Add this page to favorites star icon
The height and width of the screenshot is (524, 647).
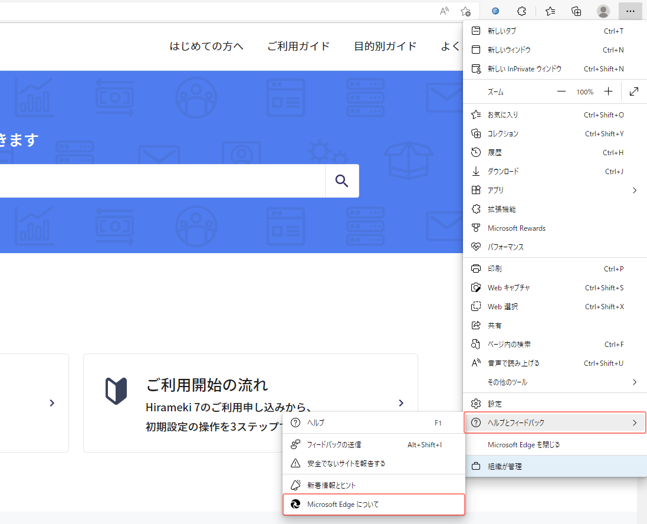[465, 11]
